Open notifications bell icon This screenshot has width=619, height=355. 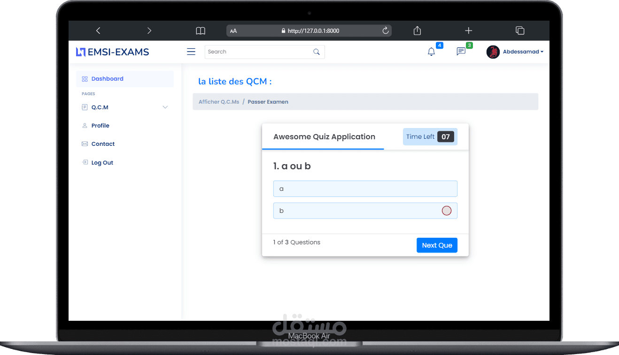click(432, 52)
